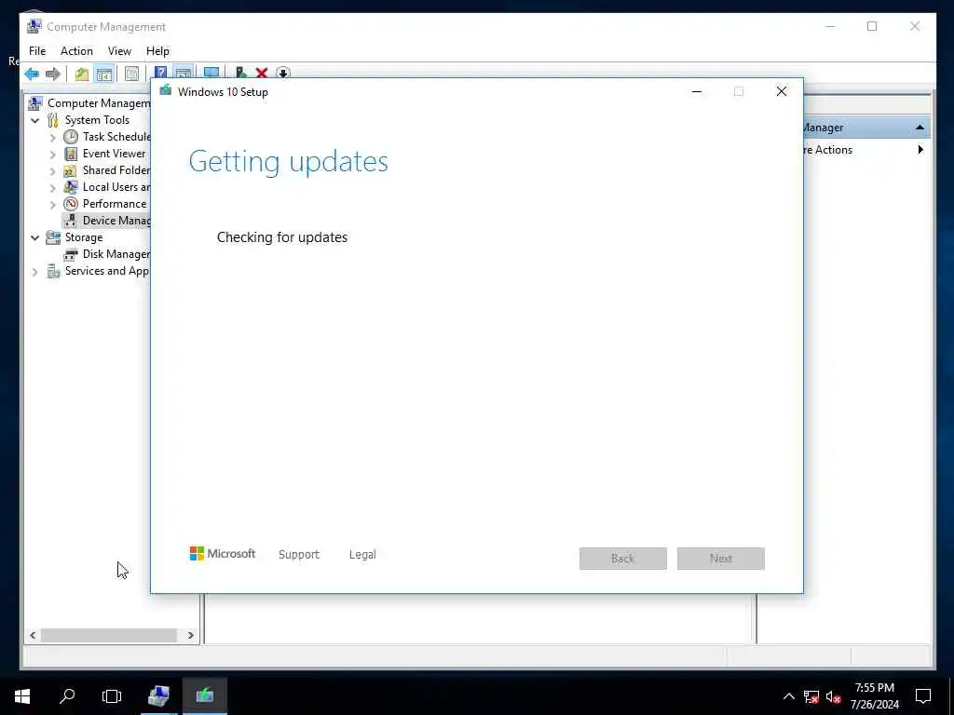Click the Local Users icon in tree
Screen dimensions: 954x715
click(x=71, y=186)
